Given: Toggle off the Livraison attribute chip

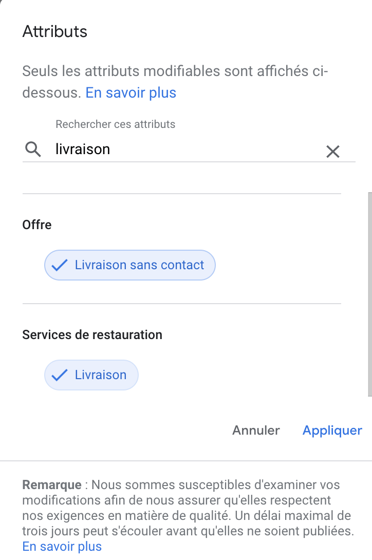Looking at the screenshot, I should pos(91,375).
